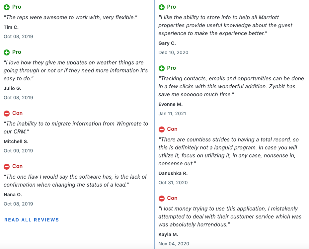Click the red minus icon above Mitchell S.'s review
This screenshot has width=309, height=249.
(x=7, y=114)
